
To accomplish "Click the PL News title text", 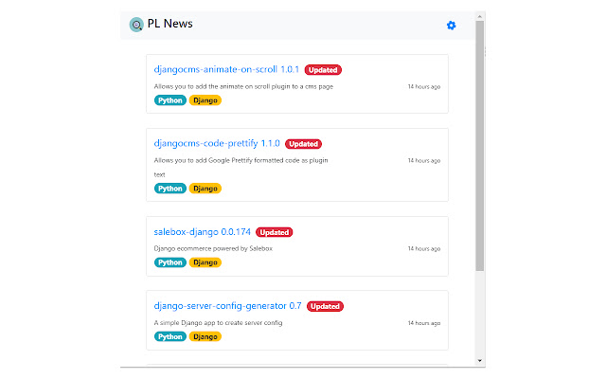I will [x=170, y=24].
